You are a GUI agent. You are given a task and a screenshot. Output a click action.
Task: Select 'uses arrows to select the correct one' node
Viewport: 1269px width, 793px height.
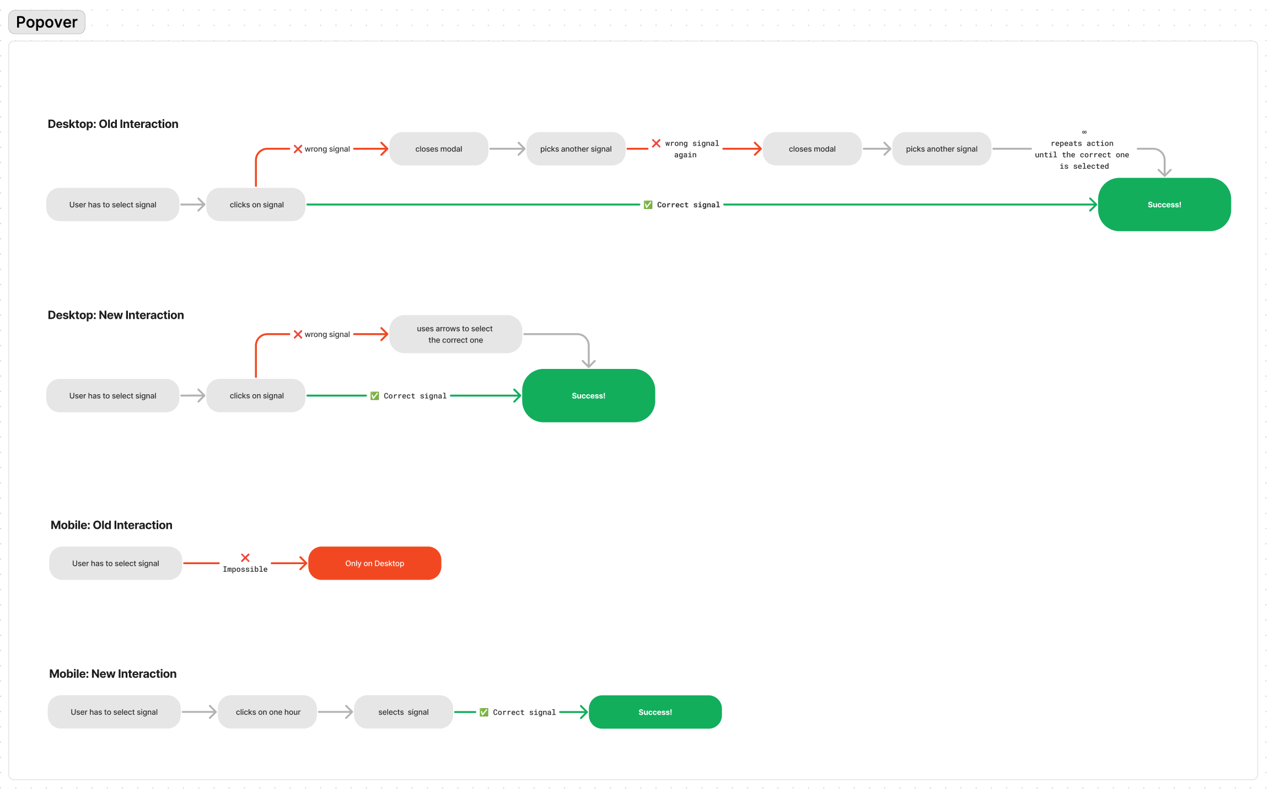coord(455,334)
